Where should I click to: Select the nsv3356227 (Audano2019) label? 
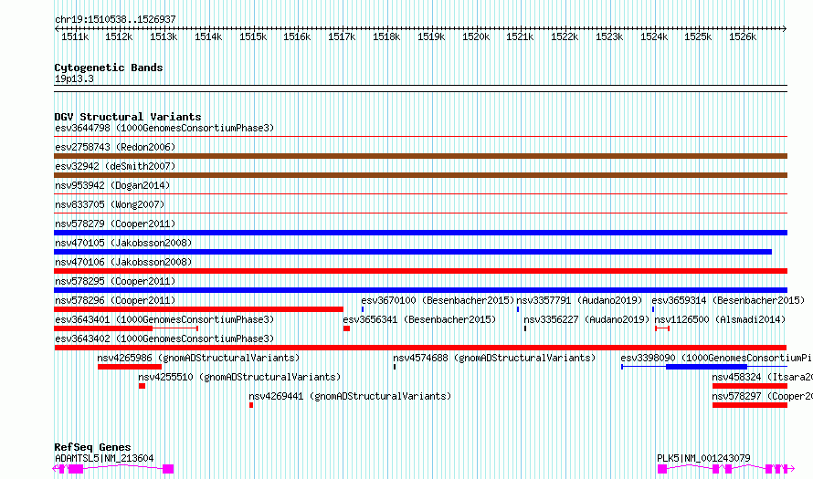[586, 319]
